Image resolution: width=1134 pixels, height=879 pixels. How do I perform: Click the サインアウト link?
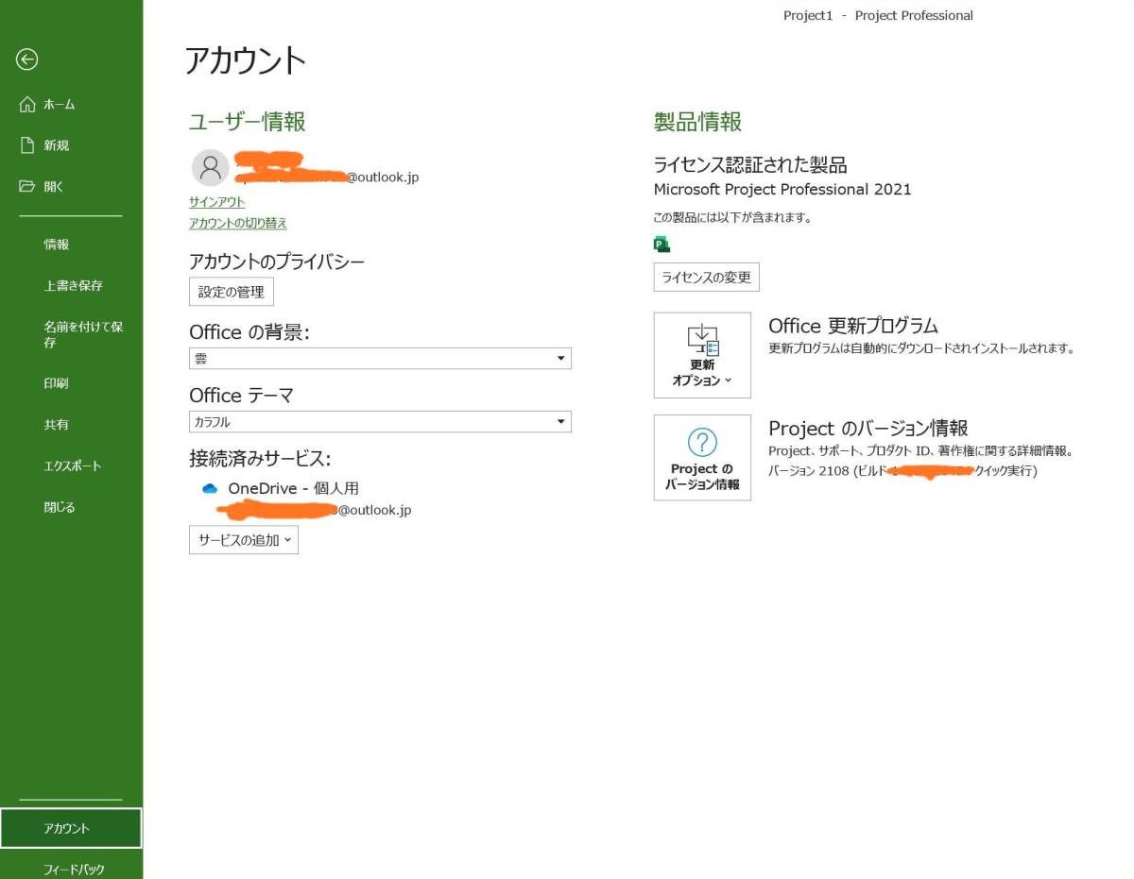216,202
